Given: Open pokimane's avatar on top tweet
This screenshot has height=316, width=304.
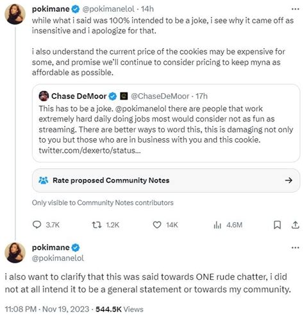Looking at the screenshot, I should pos(15,14).
